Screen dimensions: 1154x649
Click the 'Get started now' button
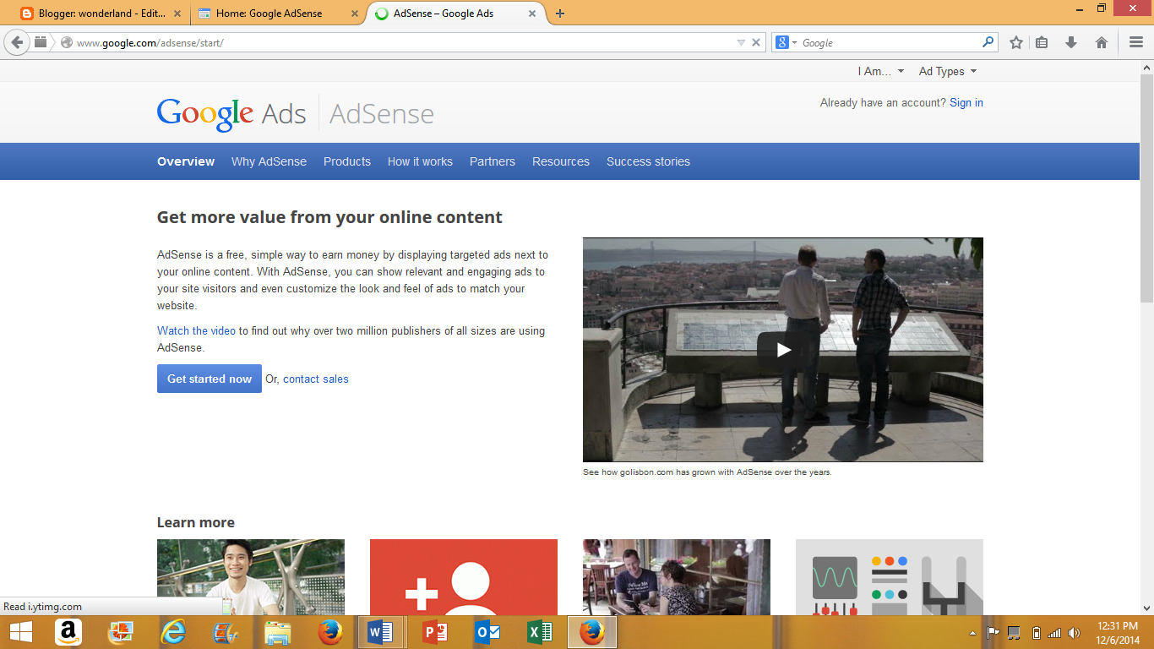coord(209,378)
